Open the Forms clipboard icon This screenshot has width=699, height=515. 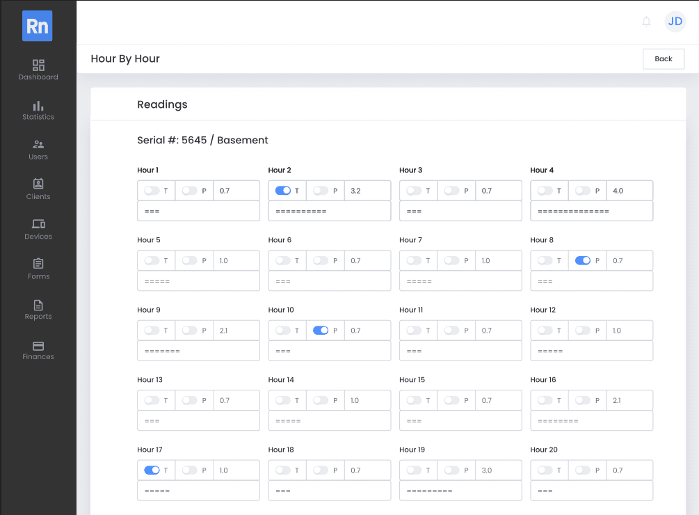[38, 264]
